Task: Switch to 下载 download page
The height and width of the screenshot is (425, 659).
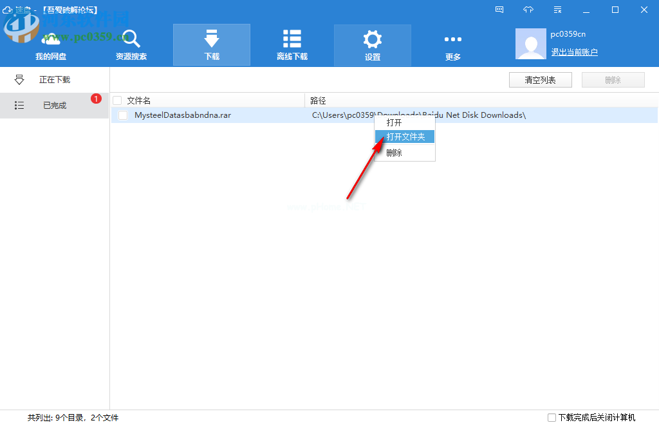Action: 212,45
